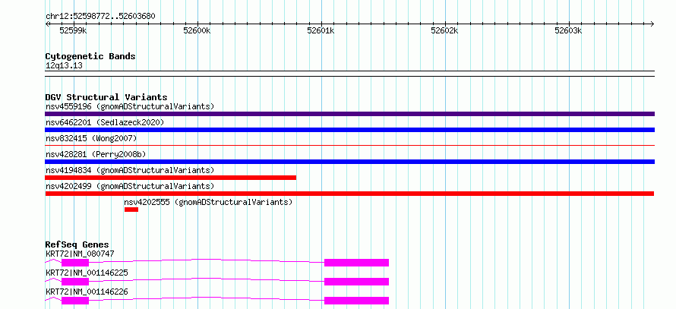Open nsv4202499 (gnomADStructuralVariants) label
Image resolution: width=676 pixels, height=309 pixels.
pos(130,186)
